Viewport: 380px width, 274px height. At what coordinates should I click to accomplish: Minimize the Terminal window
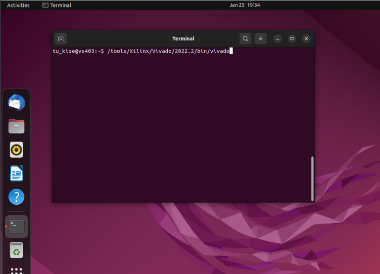click(278, 39)
